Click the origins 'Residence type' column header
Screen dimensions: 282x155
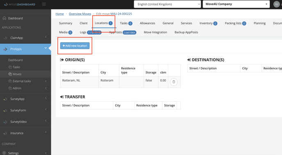coord(131,70)
